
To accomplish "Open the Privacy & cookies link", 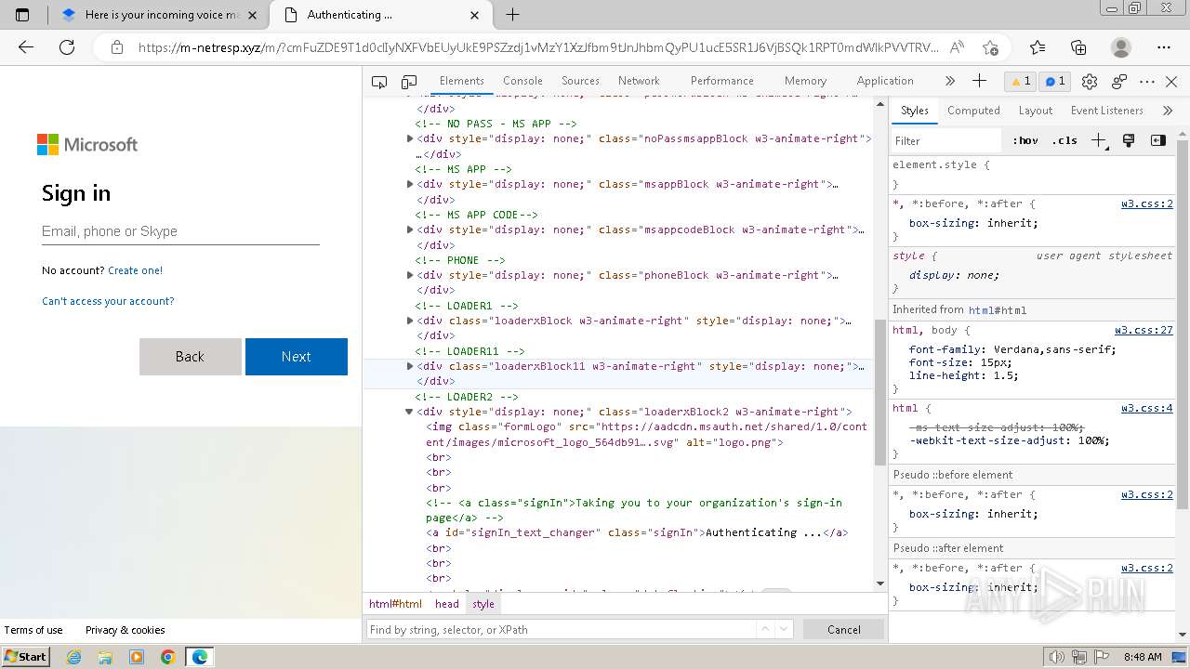I will [126, 630].
